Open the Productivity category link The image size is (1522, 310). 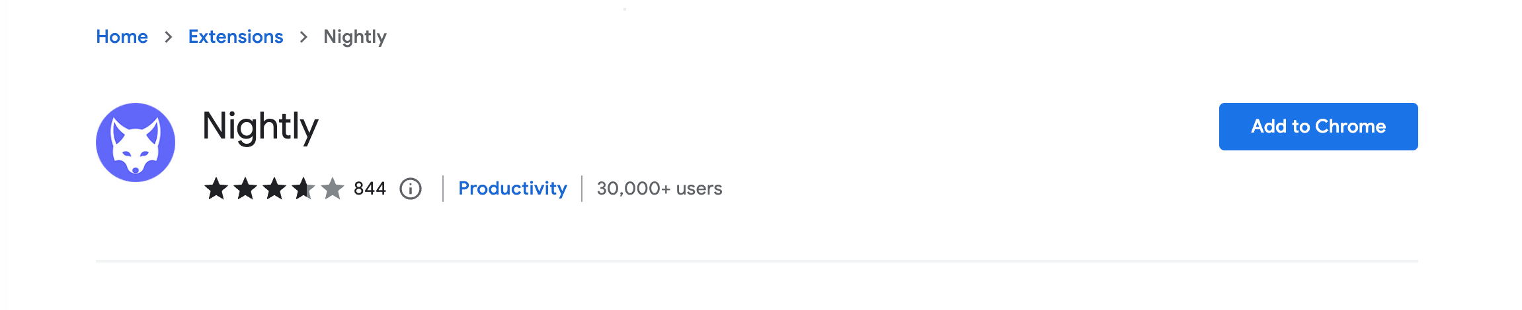[x=512, y=189]
